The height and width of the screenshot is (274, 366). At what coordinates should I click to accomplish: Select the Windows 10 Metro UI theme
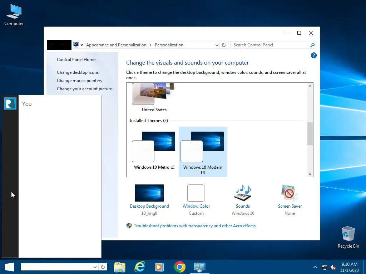coord(154,150)
